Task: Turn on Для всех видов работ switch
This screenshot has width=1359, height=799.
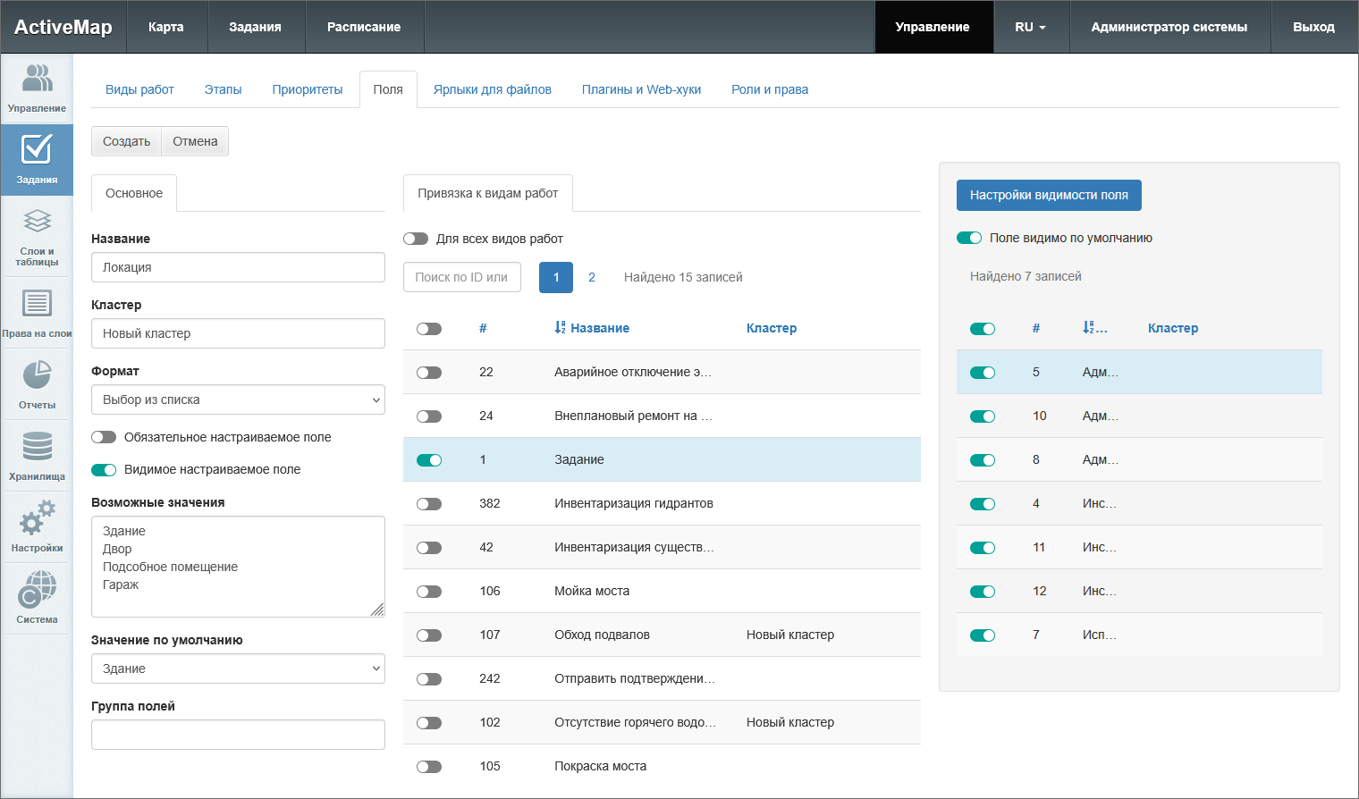Action: (x=416, y=239)
